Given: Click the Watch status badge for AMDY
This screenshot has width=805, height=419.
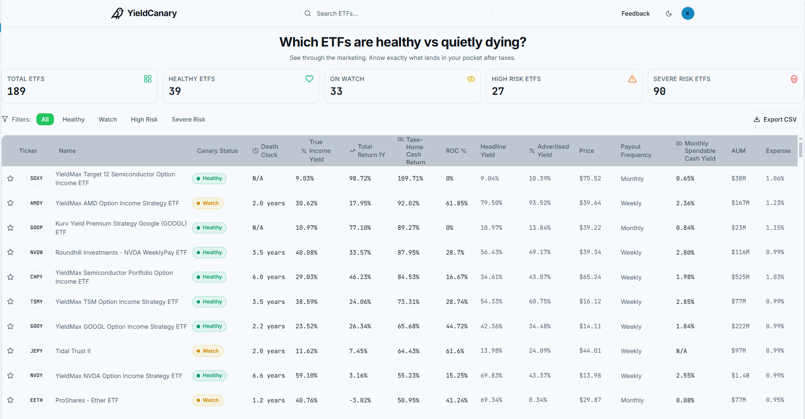Looking at the screenshot, I should [x=208, y=203].
